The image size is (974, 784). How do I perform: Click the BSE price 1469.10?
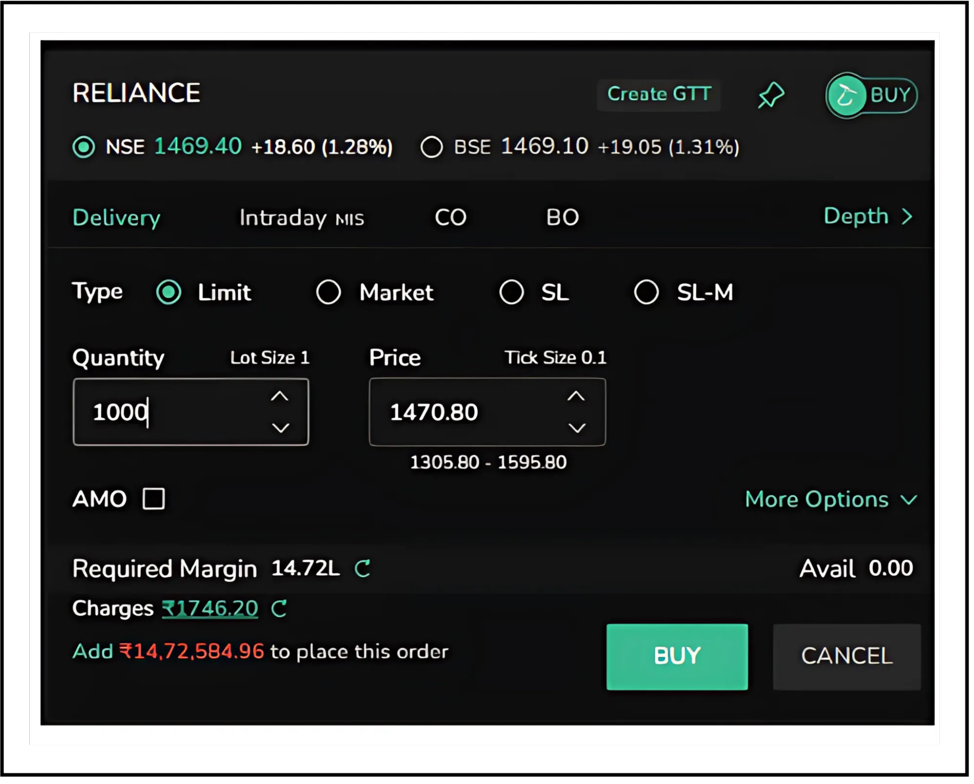pyautogui.click(x=545, y=146)
